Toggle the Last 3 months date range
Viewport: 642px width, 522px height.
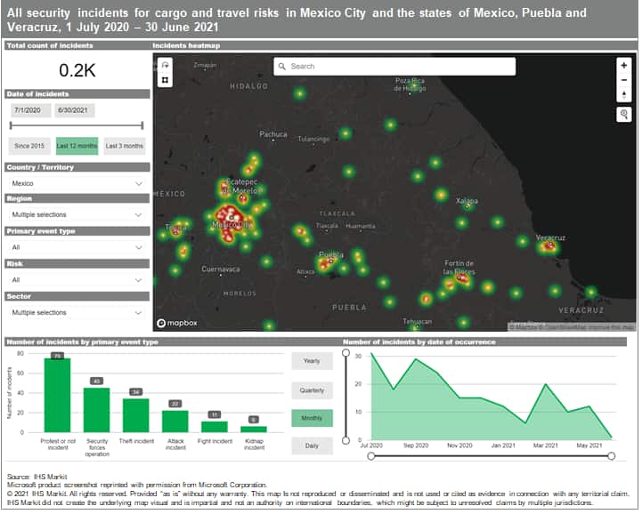[x=124, y=146]
